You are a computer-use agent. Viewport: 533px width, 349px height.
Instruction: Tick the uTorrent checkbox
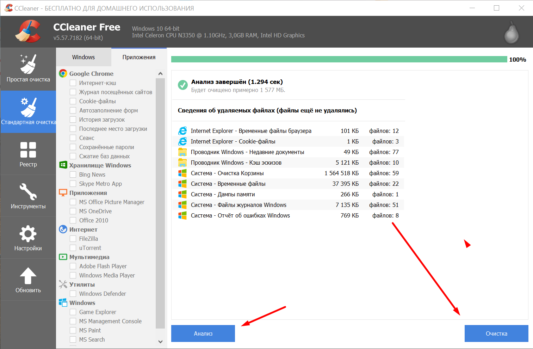coord(73,248)
